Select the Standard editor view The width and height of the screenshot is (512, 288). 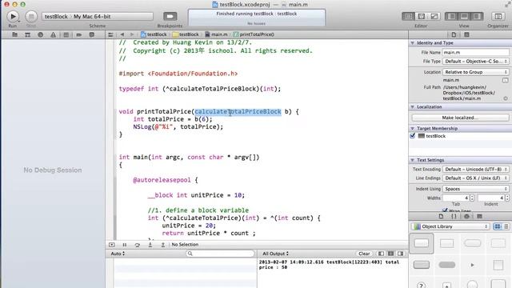(408, 16)
